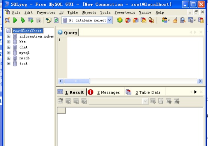
Task: Click the save floppy icon in result toolbar
Action: (x=161, y=101)
